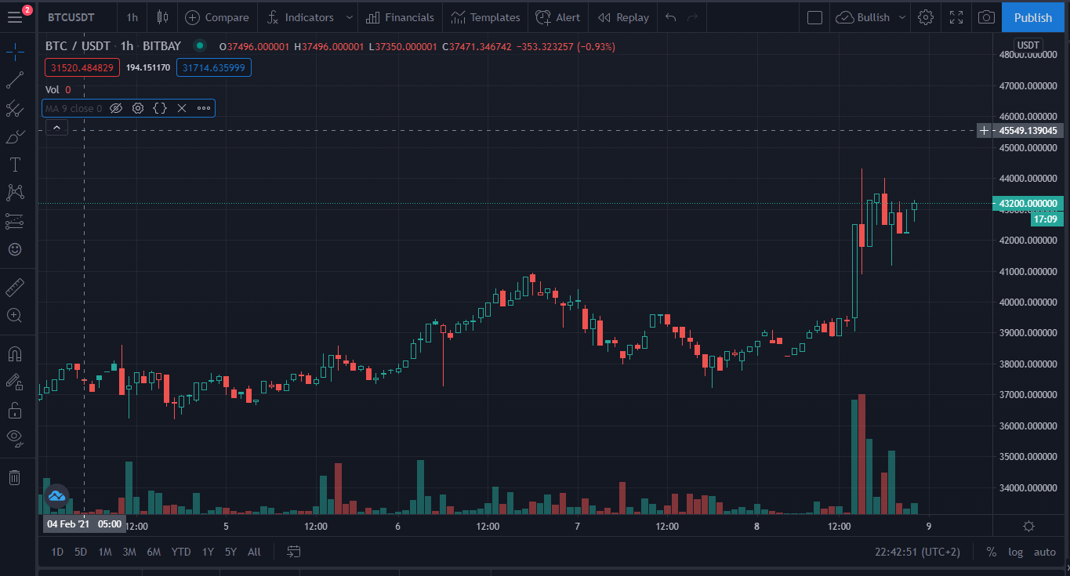Select the Zoom In magnifier tool
1070x576 pixels.
coord(15,315)
